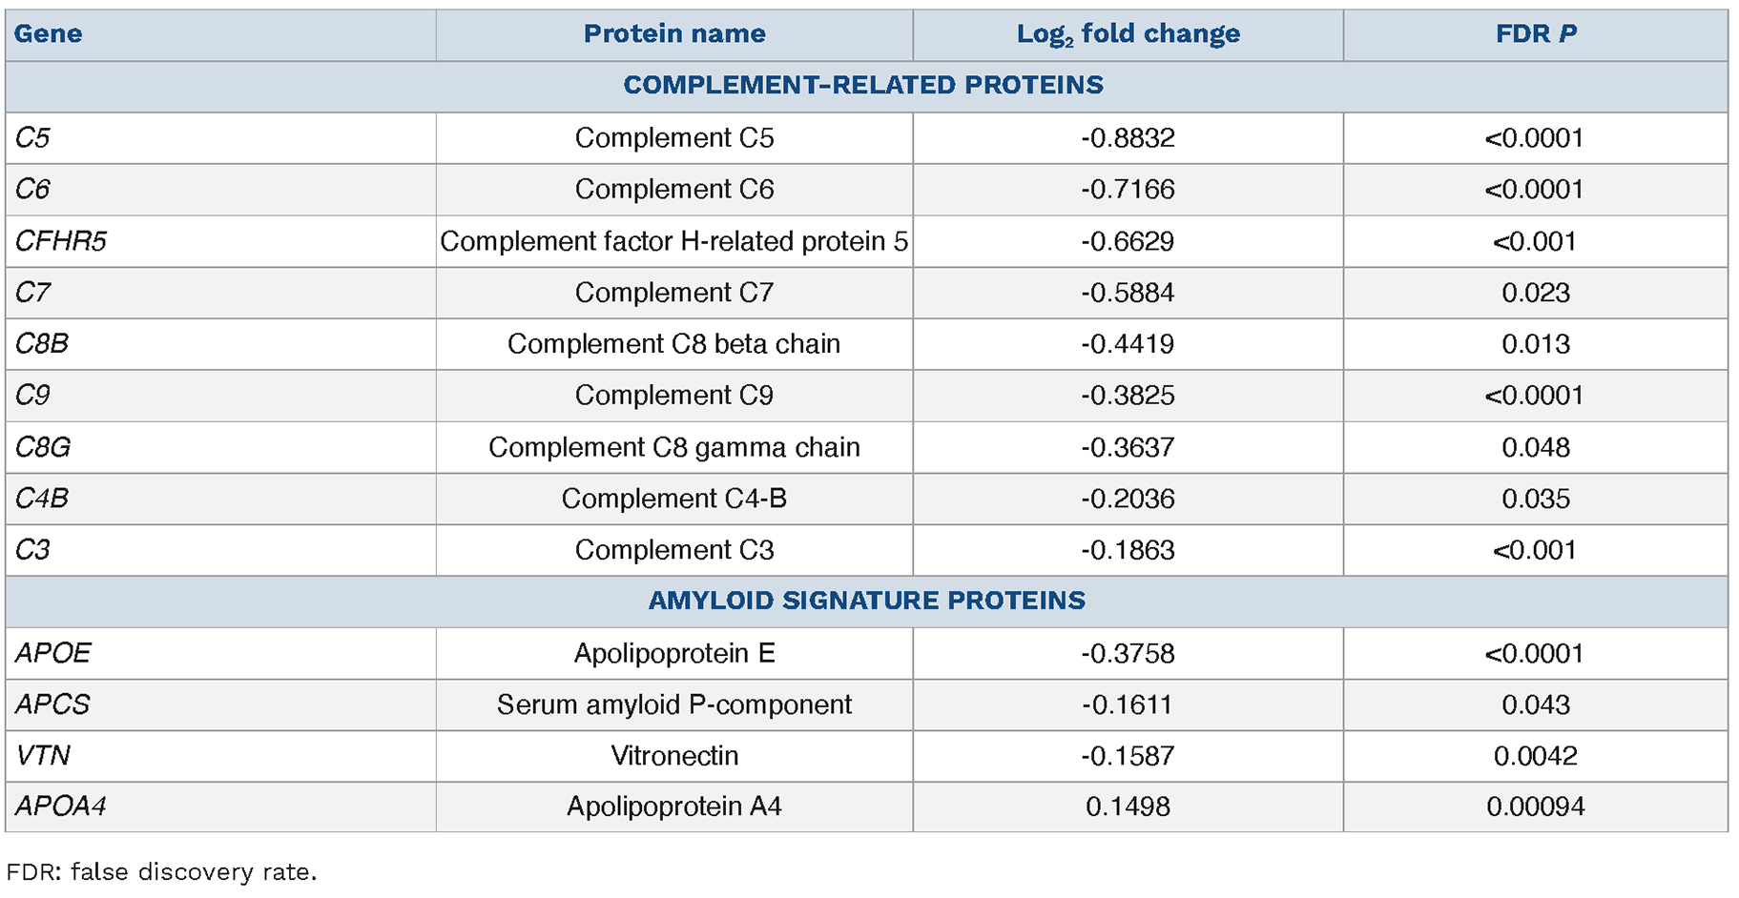Select the CFHR5 gene cell
Image resolution: width=1739 pixels, height=898 pixels.
click(61, 241)
